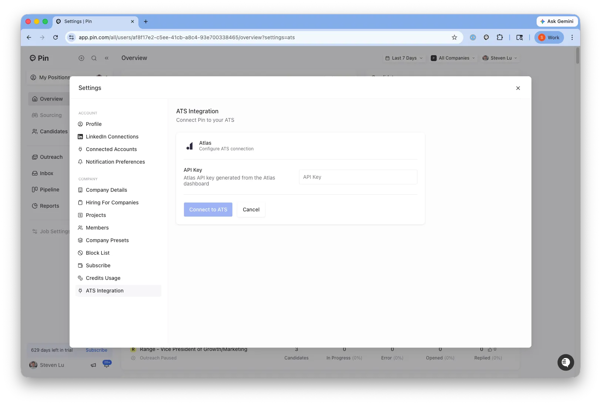Viewport: 601px width, 405px height.
Task: Open Profile settings
Action: 118,124
